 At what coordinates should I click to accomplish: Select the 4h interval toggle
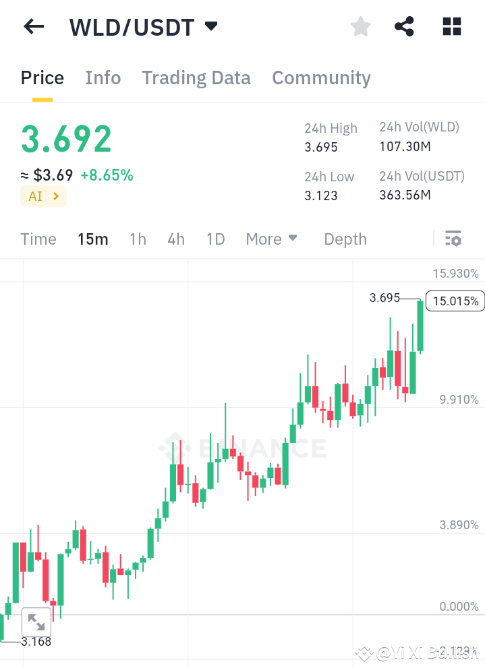[175, 239]
